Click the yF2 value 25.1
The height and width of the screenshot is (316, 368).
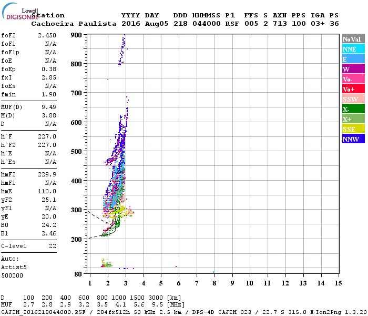click(49, 200)
